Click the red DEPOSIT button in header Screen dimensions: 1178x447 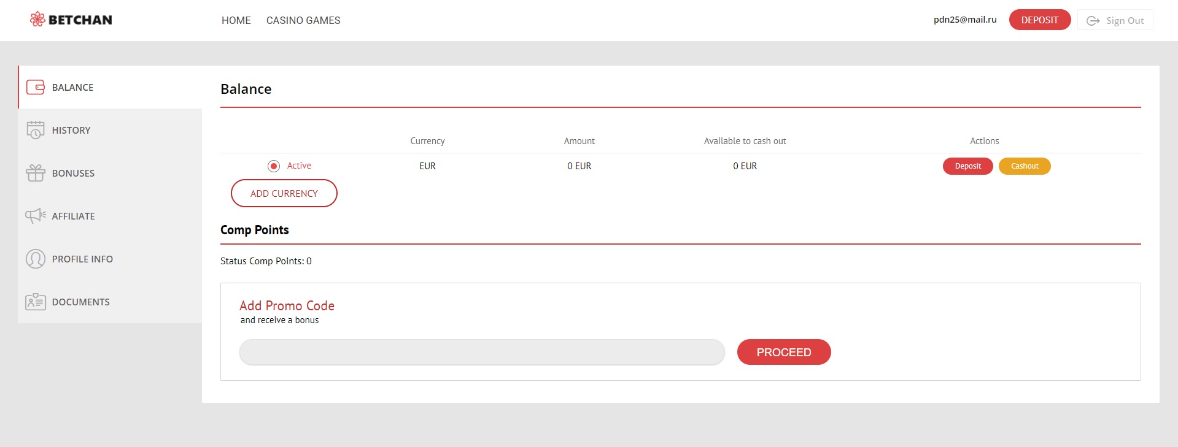(1040, 20)
